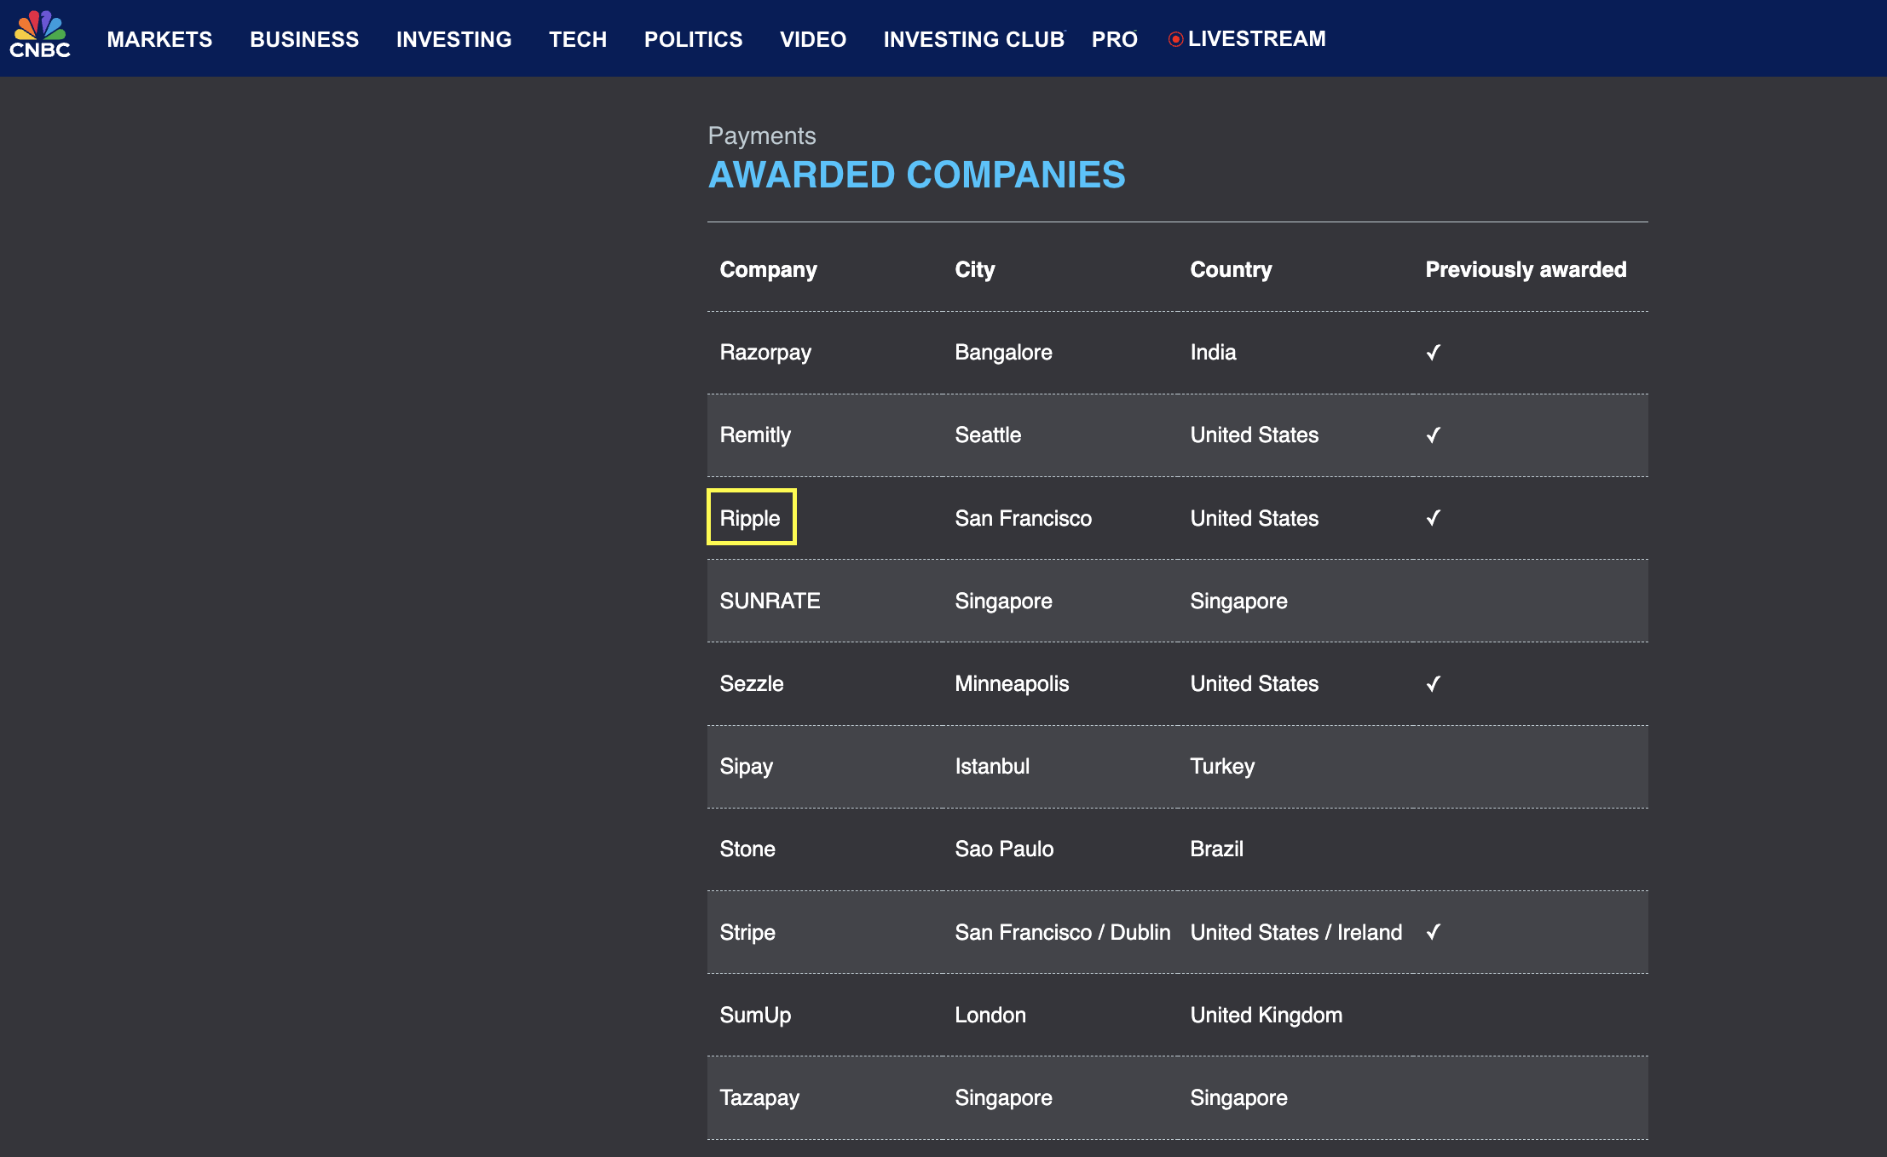Click the Previously awarded column header
This screenshot has height=1157, width=1887.
coord(1526,269)
